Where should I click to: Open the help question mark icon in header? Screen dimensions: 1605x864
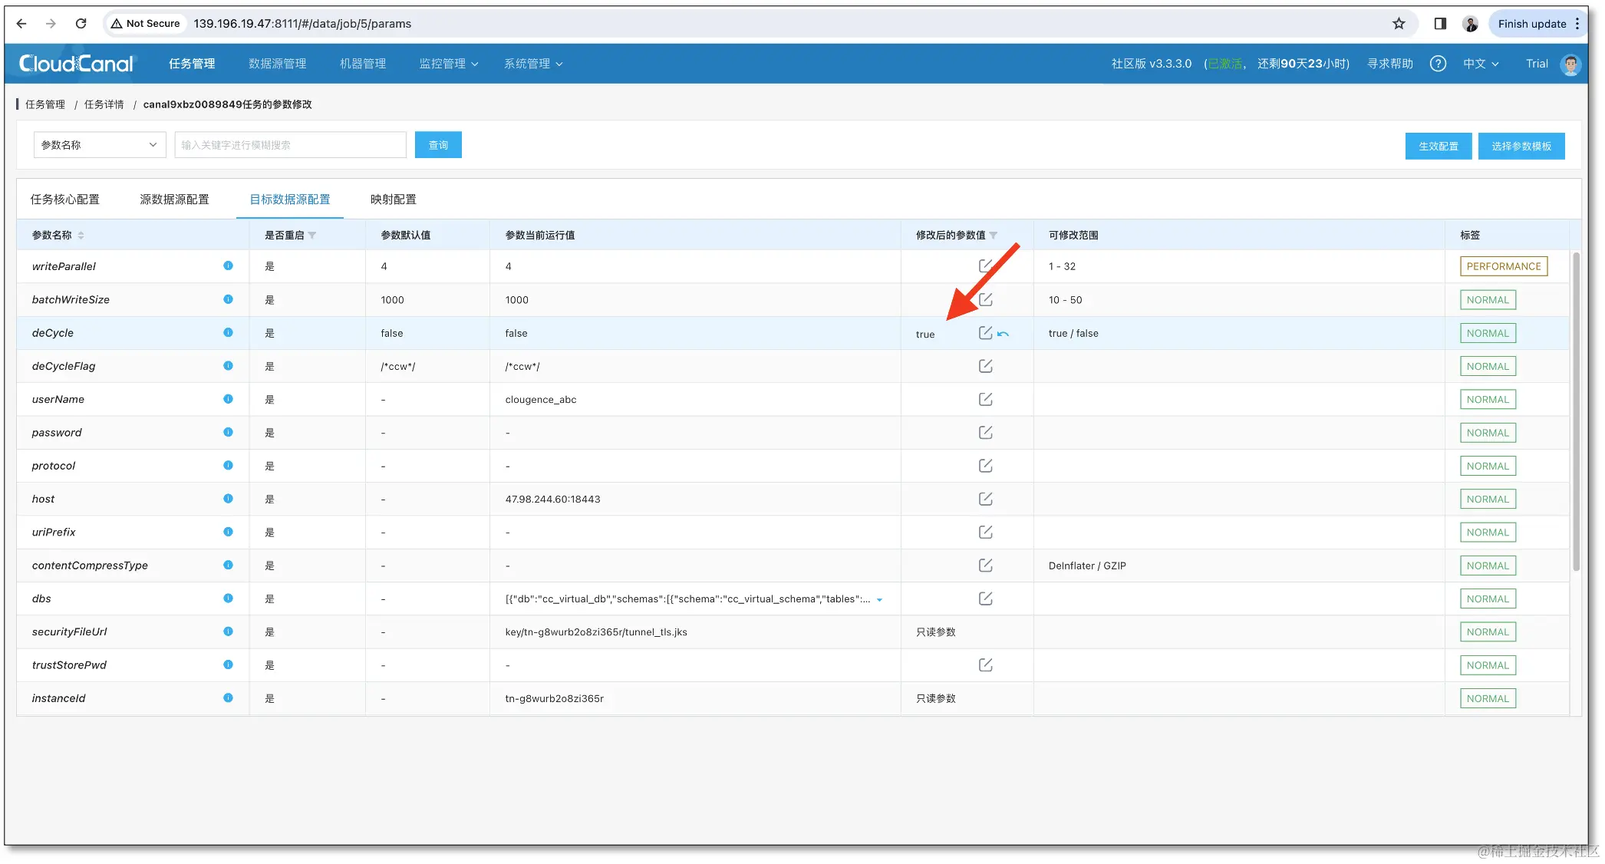pos(1439,64)
